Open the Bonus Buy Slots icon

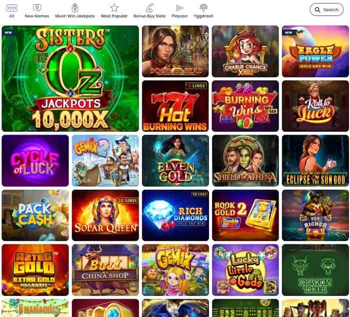[149, 8]
